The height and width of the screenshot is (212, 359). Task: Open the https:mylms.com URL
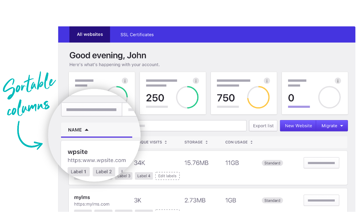pos(92,204)
